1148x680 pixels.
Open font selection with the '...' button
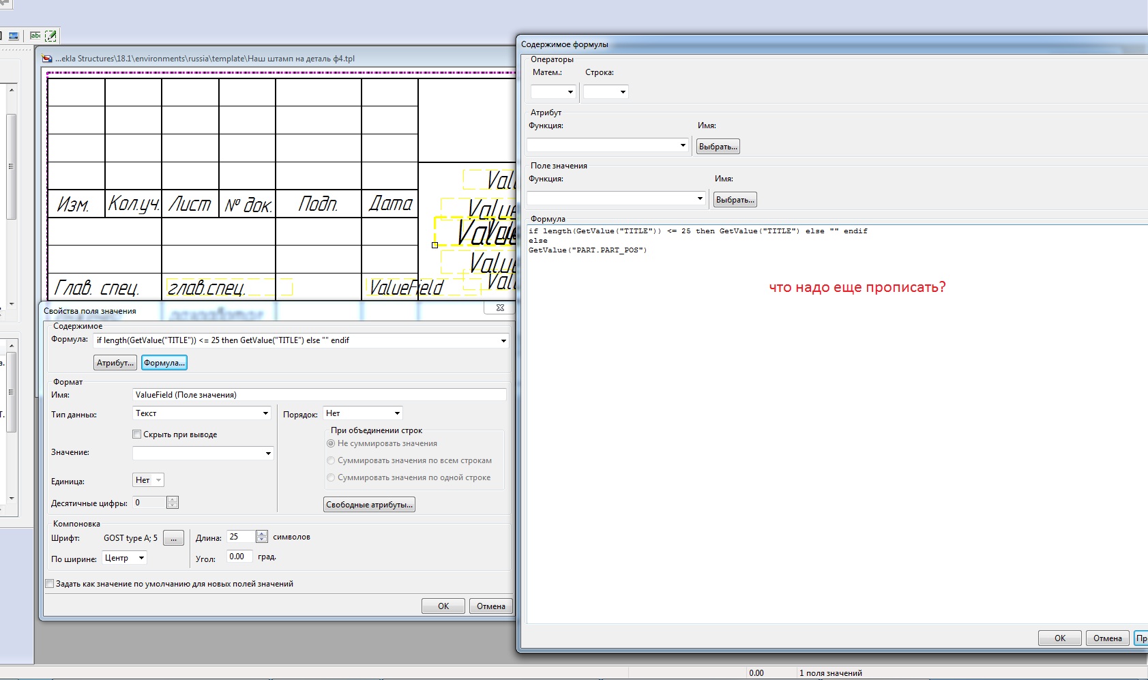pos(173,538)
